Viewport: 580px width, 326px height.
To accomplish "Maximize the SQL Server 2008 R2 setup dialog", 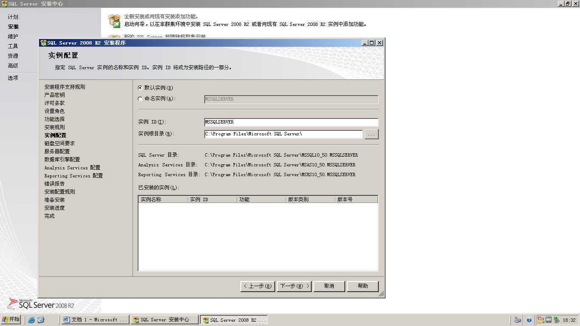I will [372, 43].
